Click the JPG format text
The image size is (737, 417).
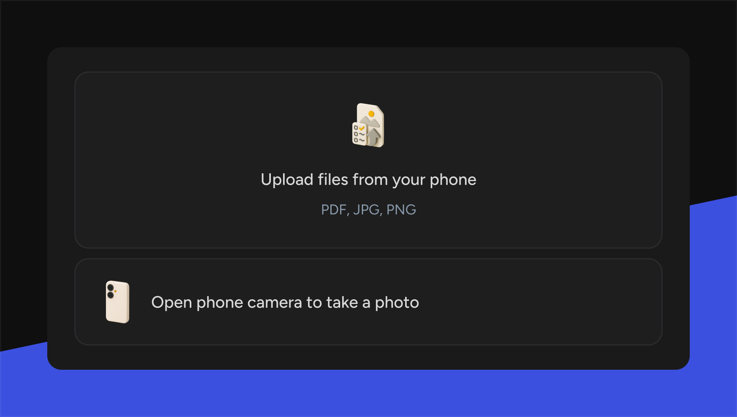tap(367, 209)
